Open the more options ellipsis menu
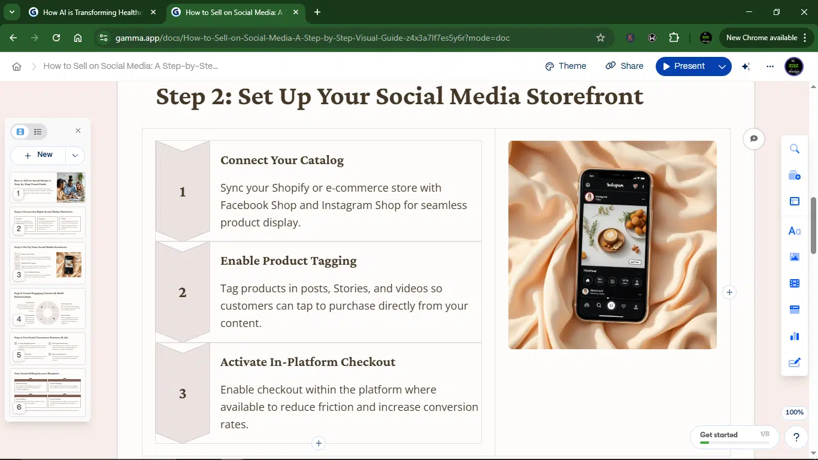 [x=770, y=66]
